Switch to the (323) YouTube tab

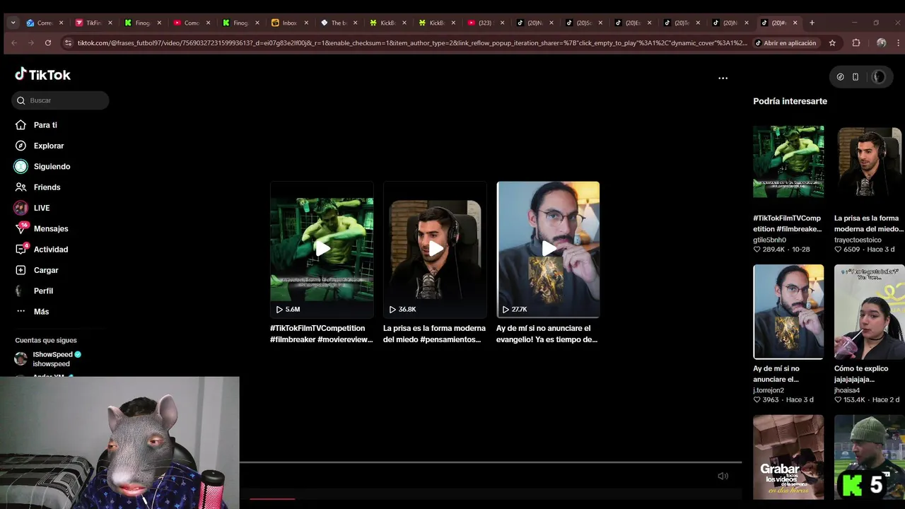pos(485,23)
